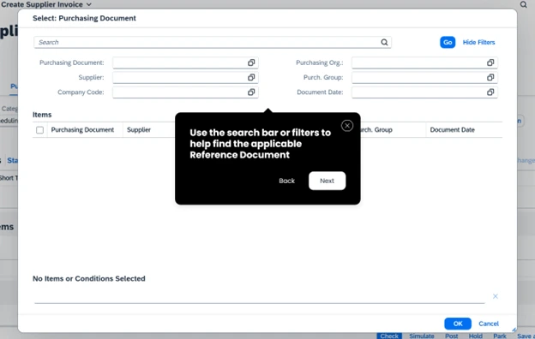Expand the Create Supplier Invoice title dropdown
535x339 pixels.
pos(88,4)
